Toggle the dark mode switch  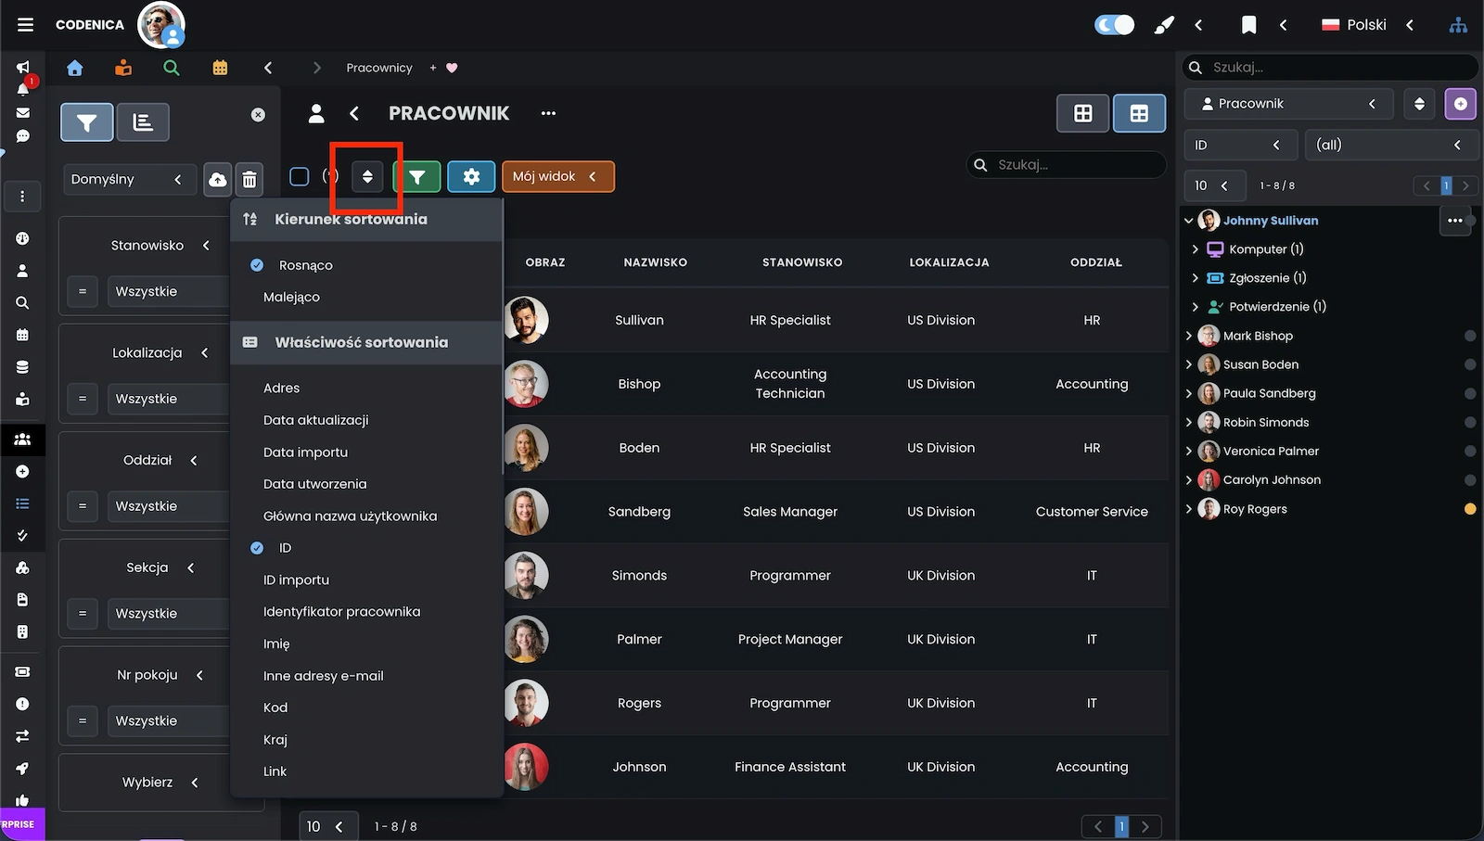tap(1114, 25)
